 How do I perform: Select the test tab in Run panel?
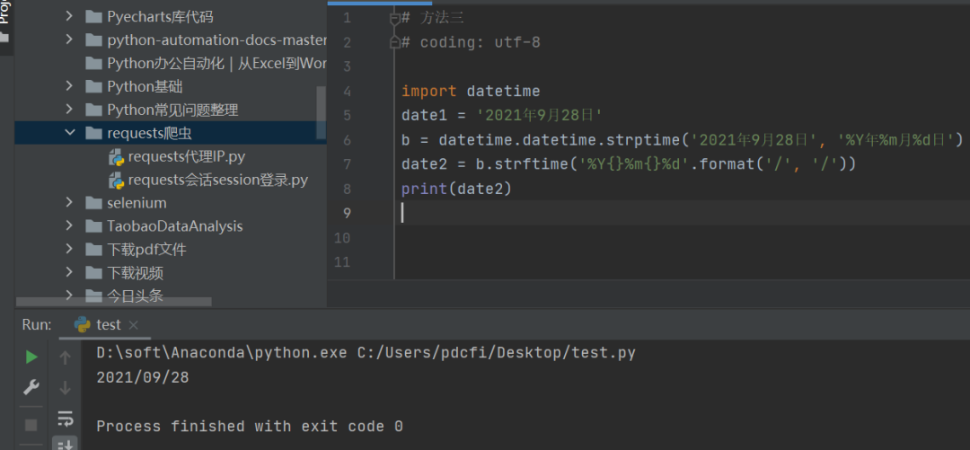[x=105, y=325]
